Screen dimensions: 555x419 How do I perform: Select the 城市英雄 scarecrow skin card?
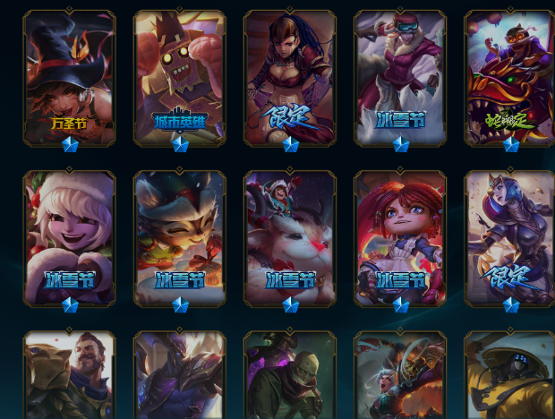180,78
